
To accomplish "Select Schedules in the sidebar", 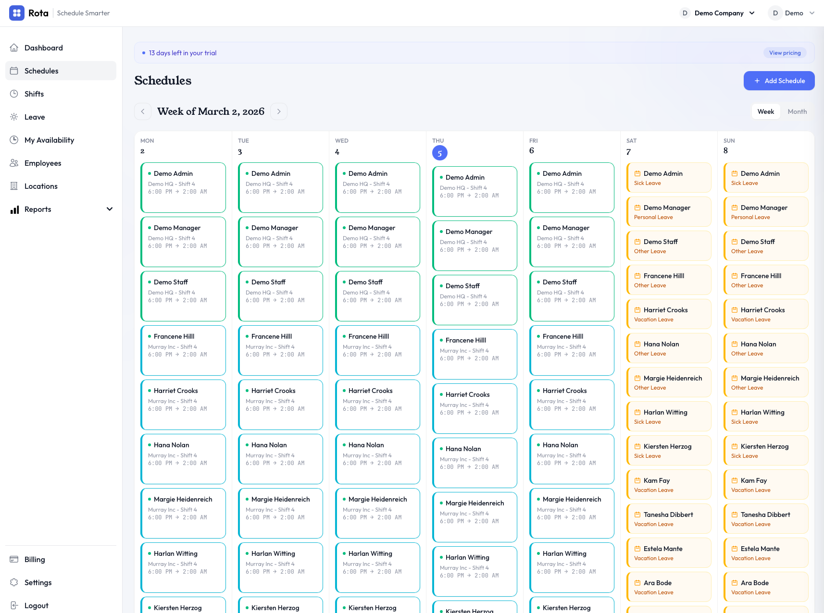I will pos(41,71).
